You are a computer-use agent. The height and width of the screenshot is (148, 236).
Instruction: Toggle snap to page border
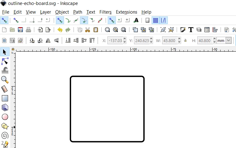(x=148, y=20)
